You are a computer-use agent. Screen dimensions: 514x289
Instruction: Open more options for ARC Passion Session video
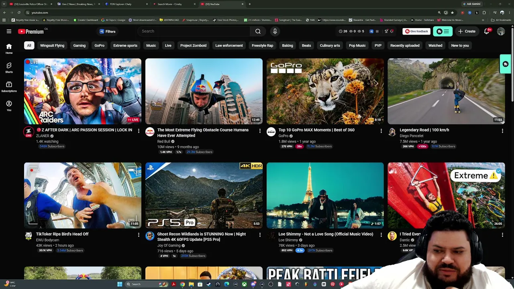point(139,131)
